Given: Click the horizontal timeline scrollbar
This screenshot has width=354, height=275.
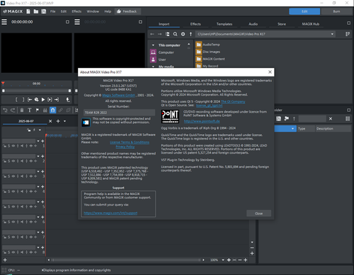Looking at the screenshot, I should [126, 260].
